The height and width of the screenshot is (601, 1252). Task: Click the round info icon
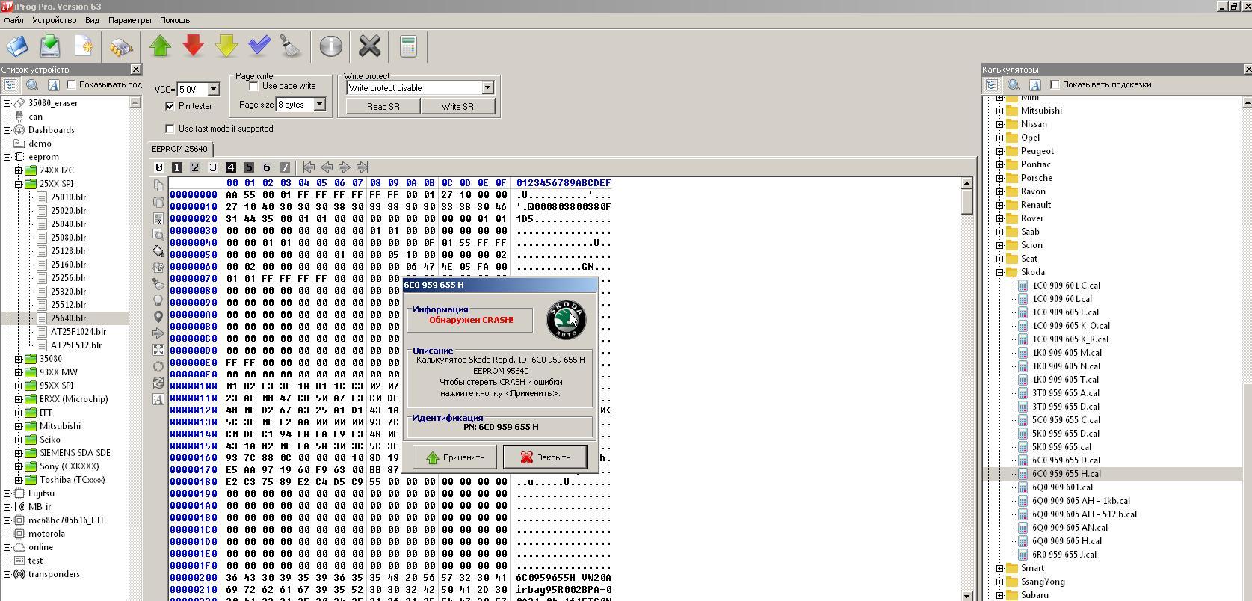coord(330,46)
